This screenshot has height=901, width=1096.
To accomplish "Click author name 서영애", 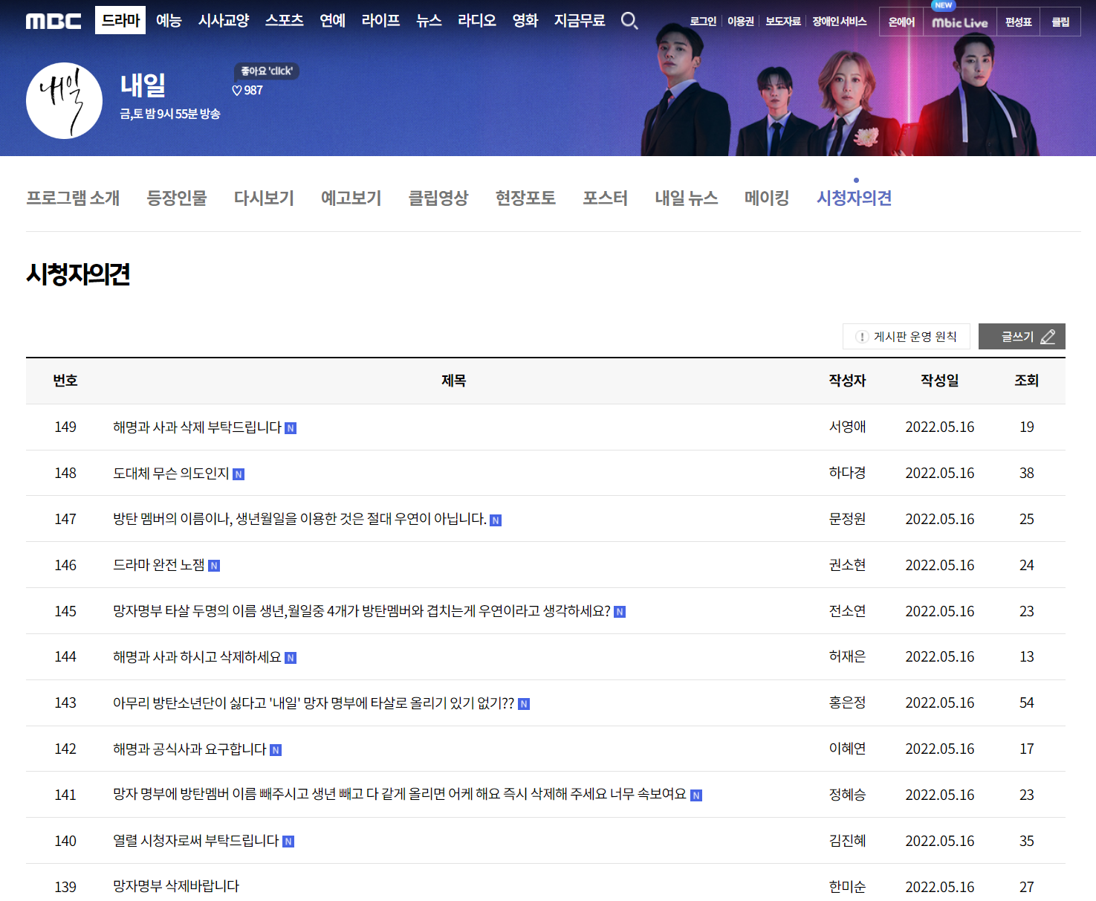I will pos(847,427).
